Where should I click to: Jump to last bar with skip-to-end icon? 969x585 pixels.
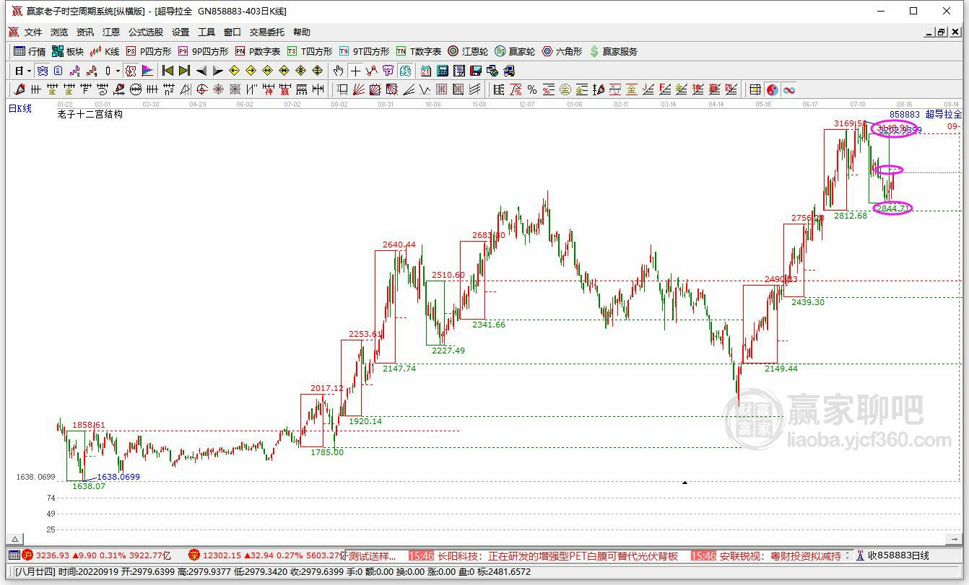coord(184,71)
